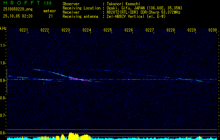The width and height of the screenshot is (220, 140).
Task: Select the 25.10.05 02:20 timestamp
Action: click(x=18, y=16)
